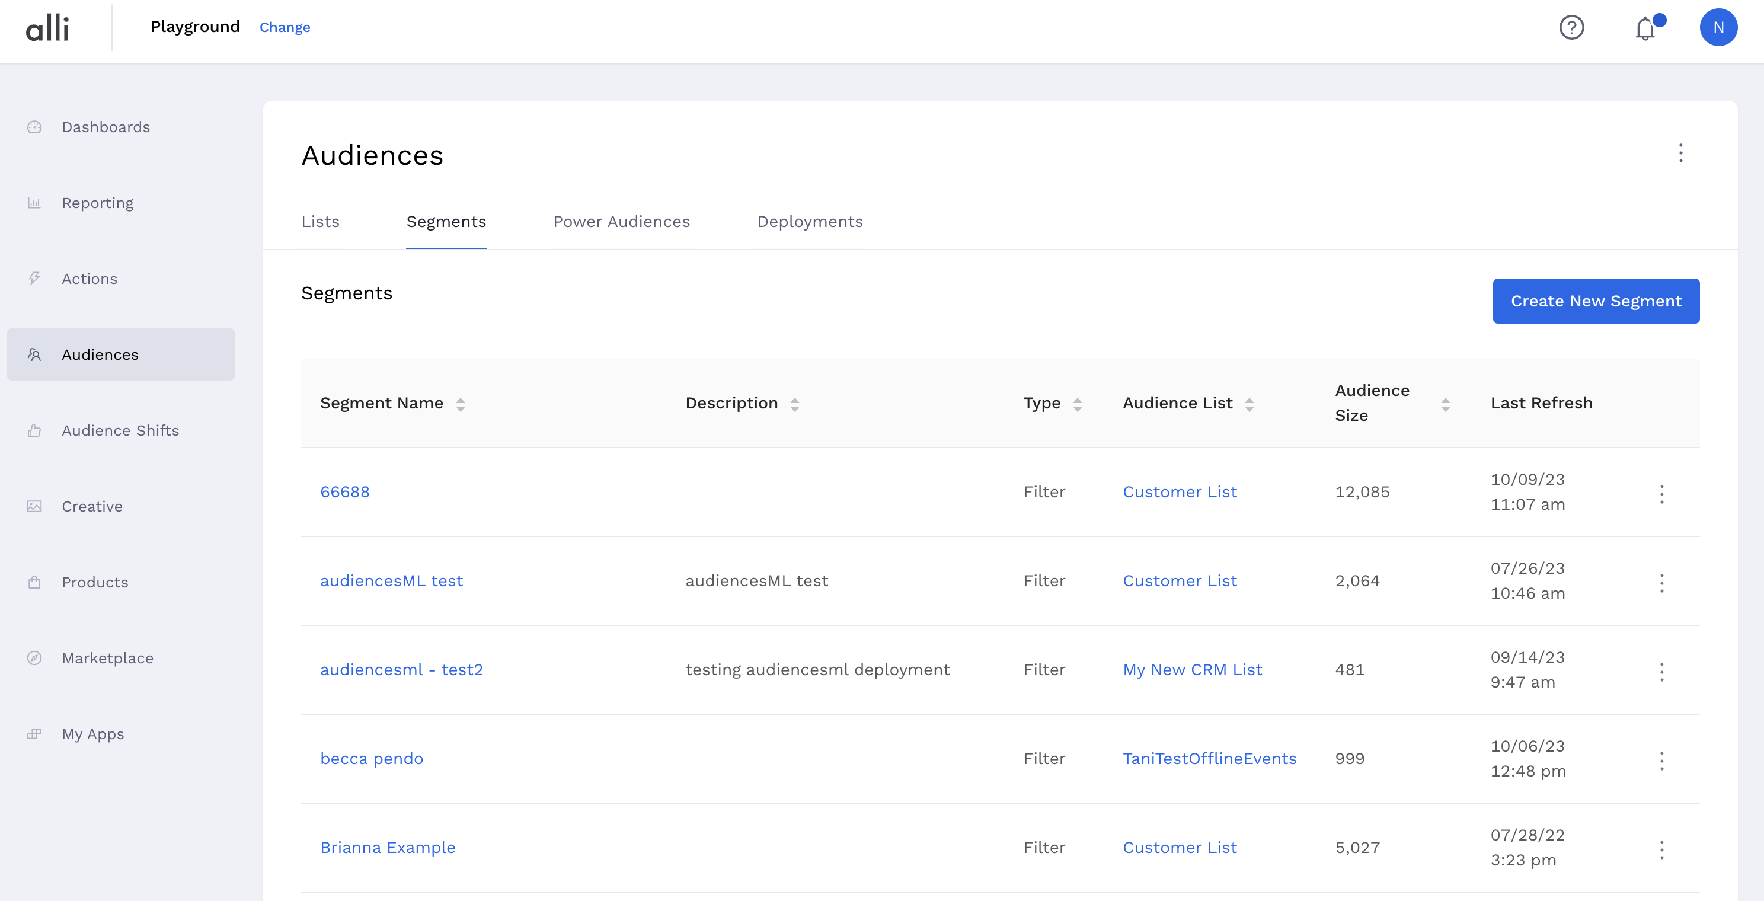1764x901 pixels.
Task: Click the Create New Segment button
Action: click(x=1596, y=301)
